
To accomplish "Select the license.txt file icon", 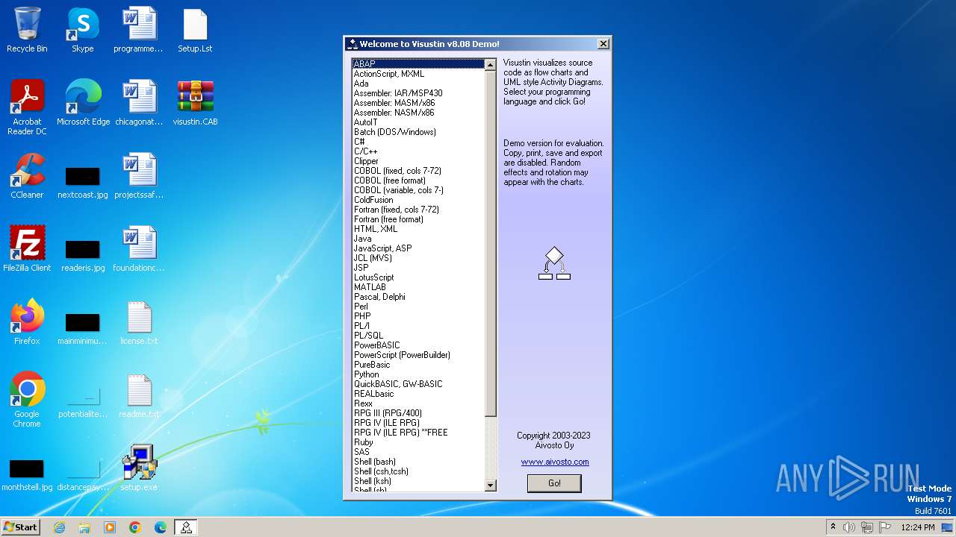I will tap(139, 322).
